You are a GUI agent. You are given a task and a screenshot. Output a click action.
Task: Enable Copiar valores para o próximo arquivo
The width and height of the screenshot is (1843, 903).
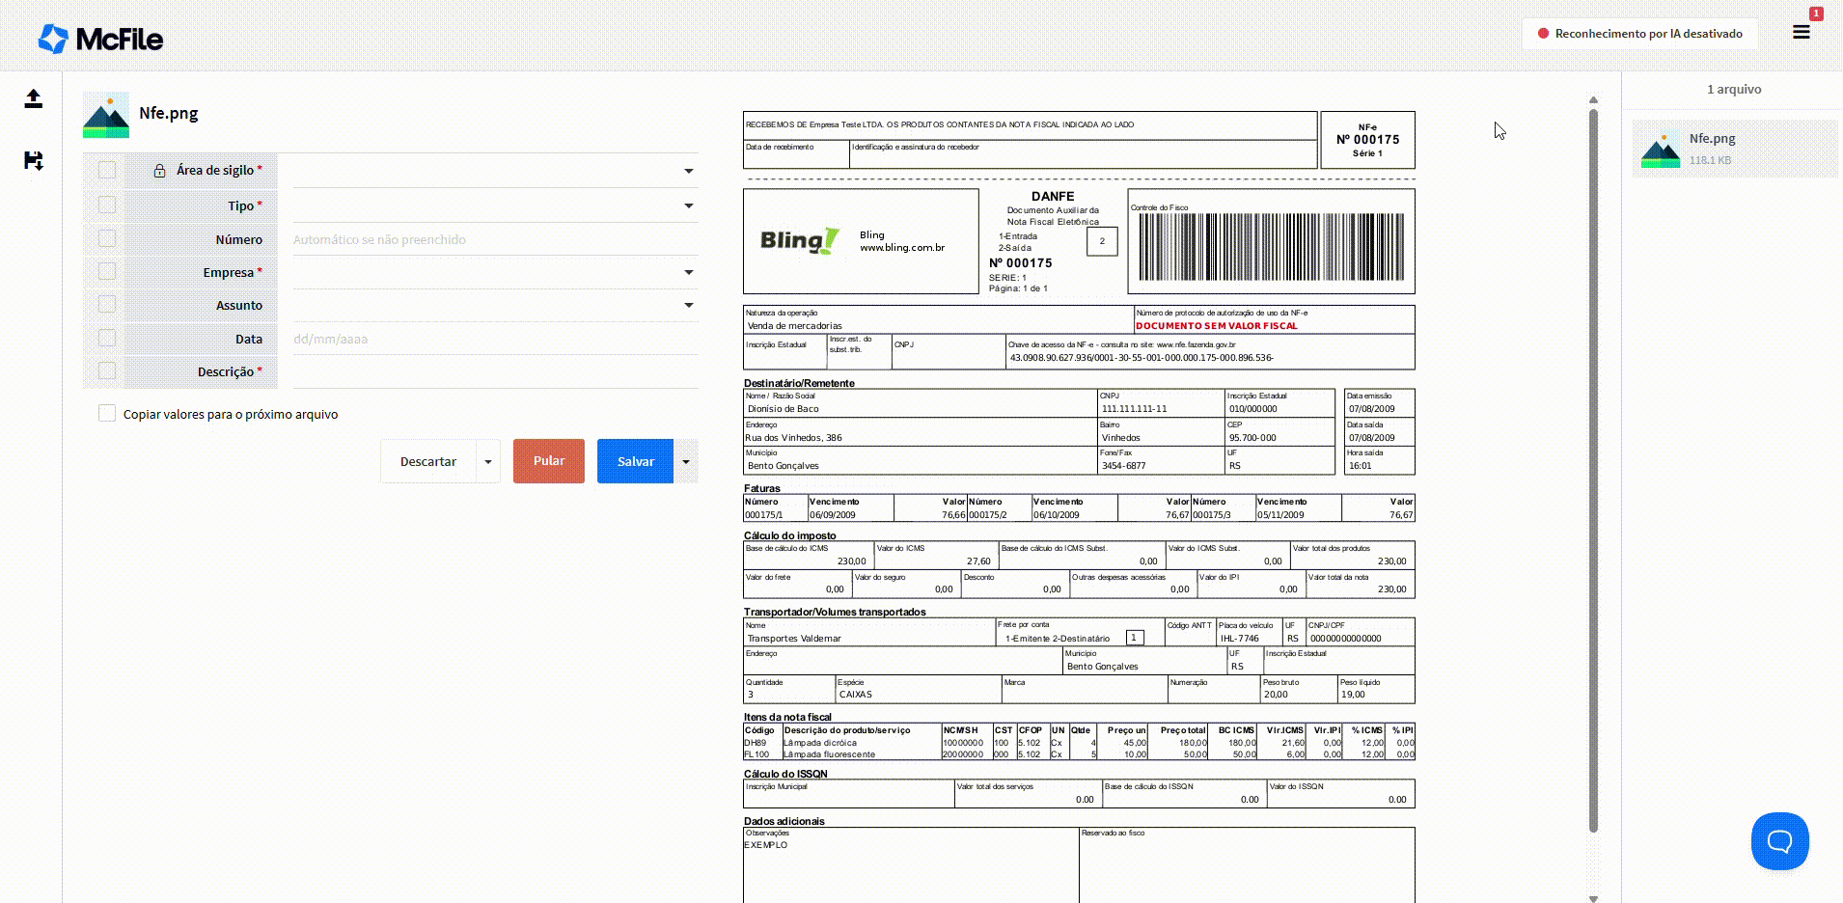coord(107,414)
